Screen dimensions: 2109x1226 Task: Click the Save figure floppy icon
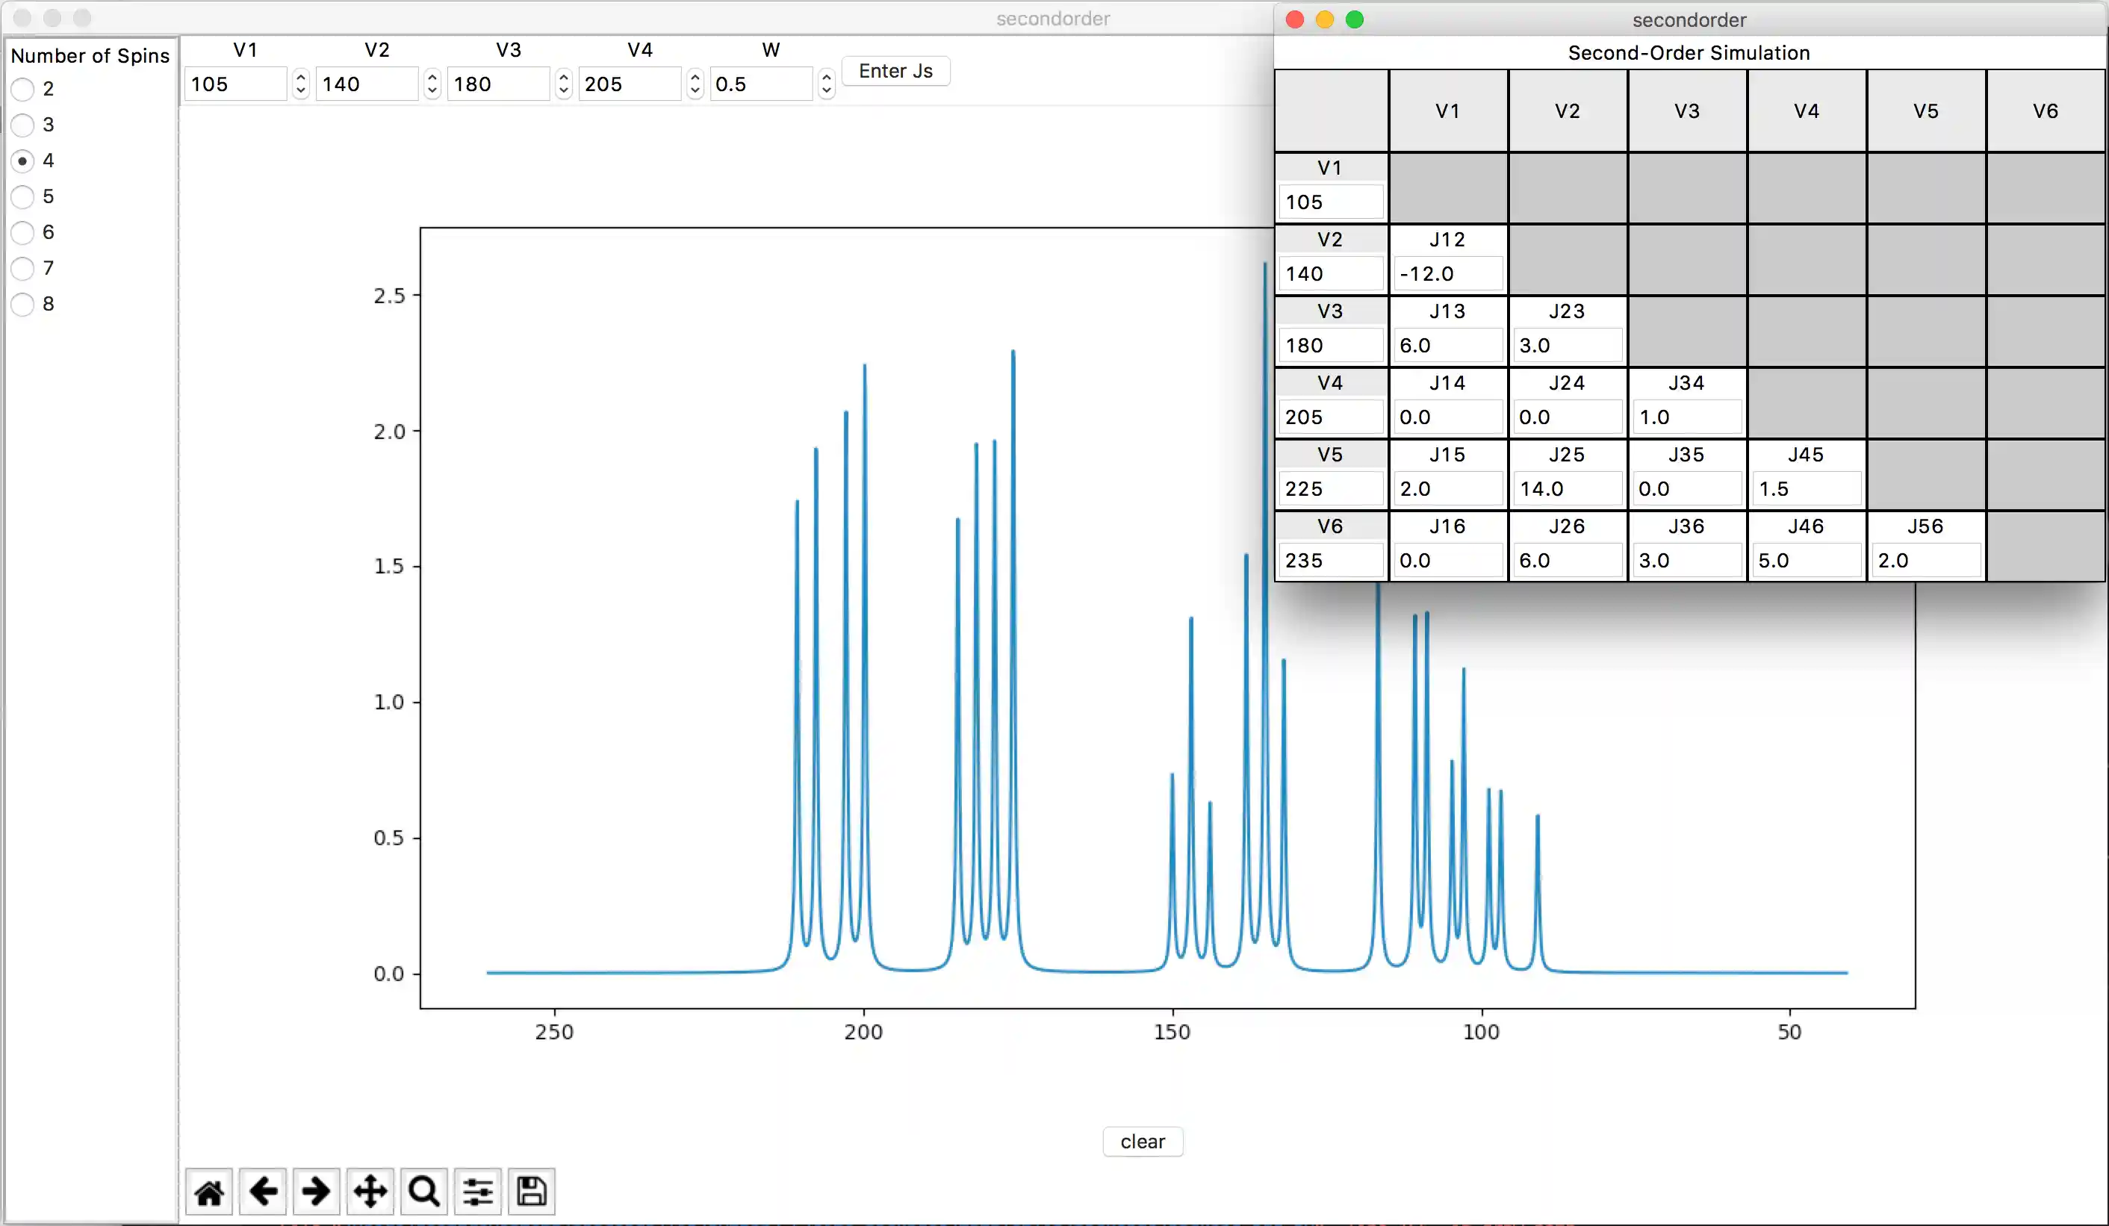click(x=532, y=1191)
